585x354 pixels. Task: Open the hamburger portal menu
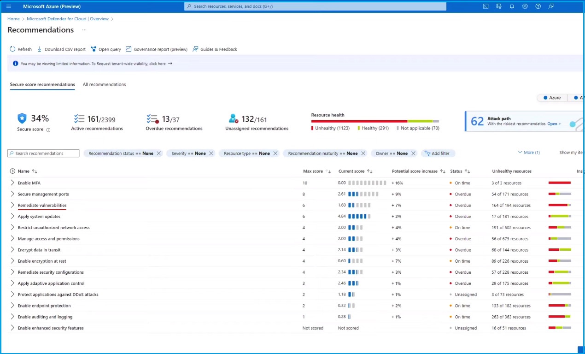[x=9, y=6]
